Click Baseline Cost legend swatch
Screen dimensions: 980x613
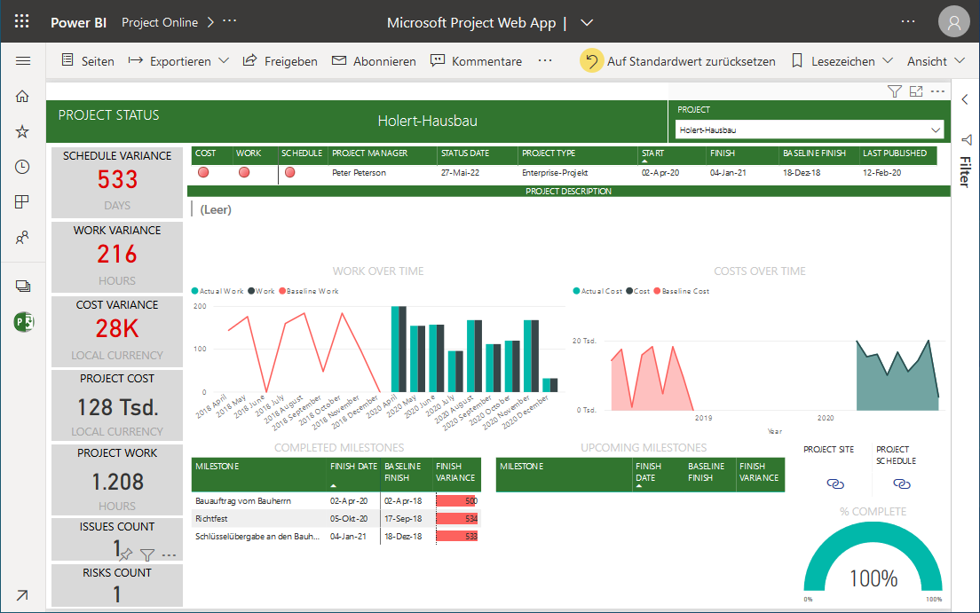657,291
